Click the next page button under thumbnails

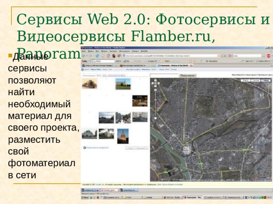pyautogui.click(x=141, y=148)
